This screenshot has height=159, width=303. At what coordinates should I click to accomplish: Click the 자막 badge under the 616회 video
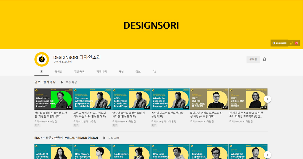[37, 125]
